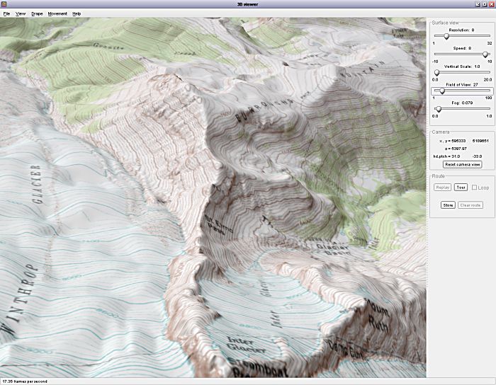Open the Movement menu
The width and height of the screenshot is (496, 385).
pyautogui.click(x=57, y=13)
